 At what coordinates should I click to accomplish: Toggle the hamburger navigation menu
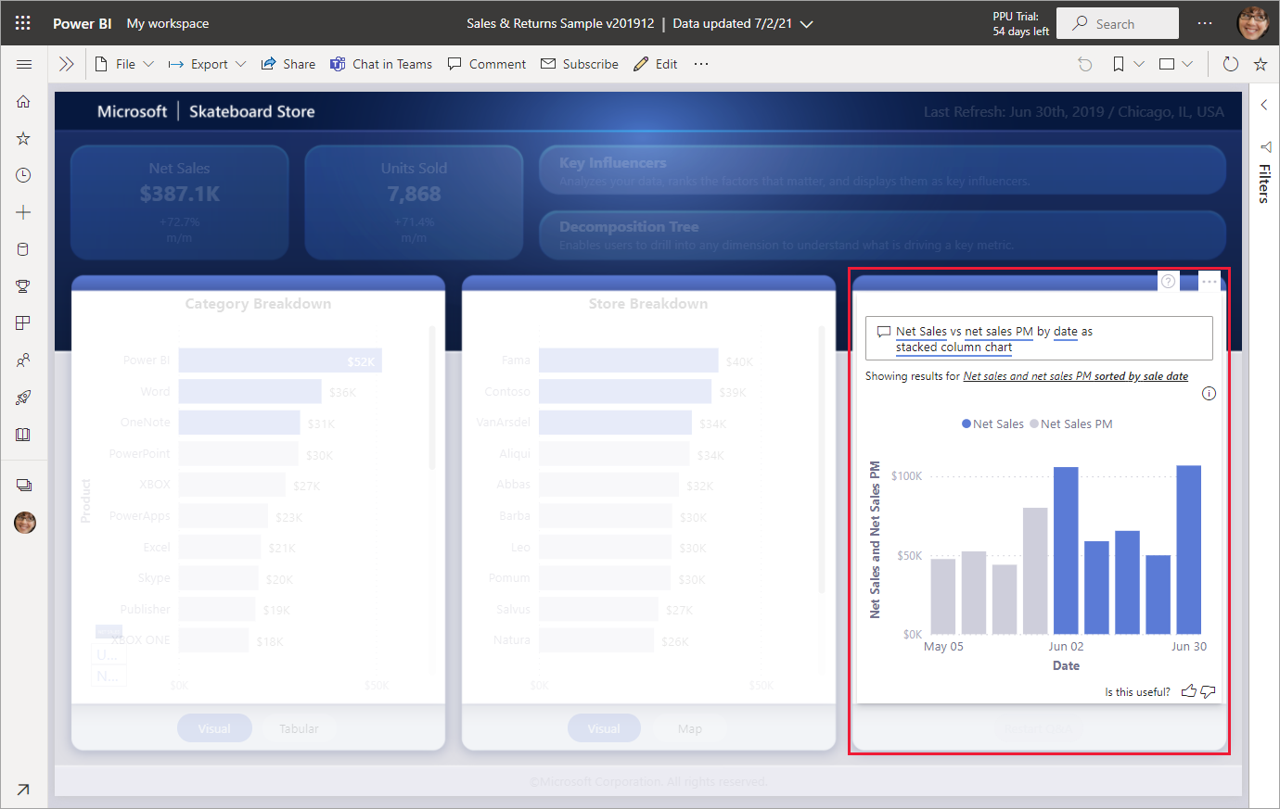pyautogui.click(x=24, y=64)
